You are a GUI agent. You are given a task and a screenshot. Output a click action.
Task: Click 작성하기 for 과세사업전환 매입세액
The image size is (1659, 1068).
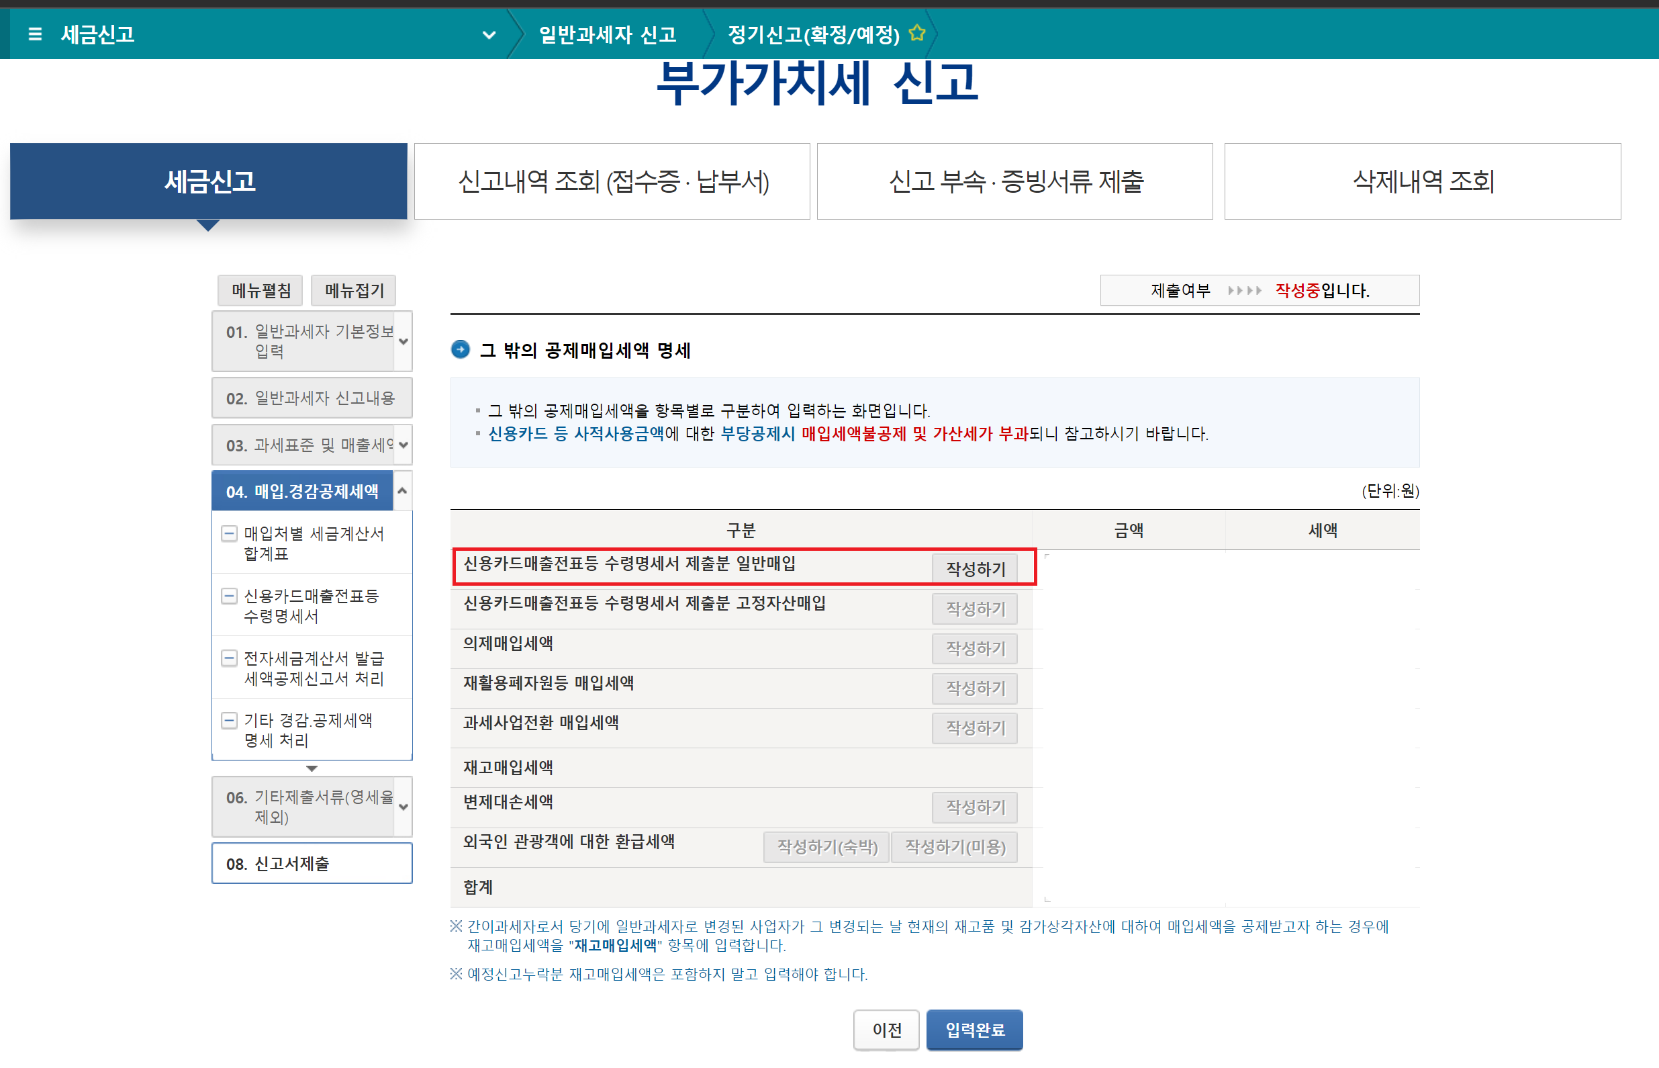tap(975, 727)
